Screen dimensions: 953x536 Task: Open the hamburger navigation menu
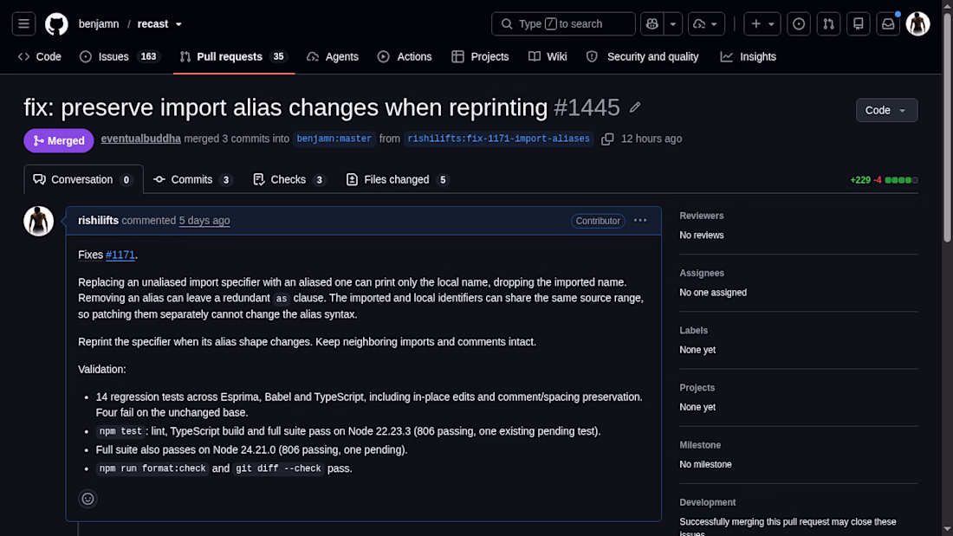(23, 24)
